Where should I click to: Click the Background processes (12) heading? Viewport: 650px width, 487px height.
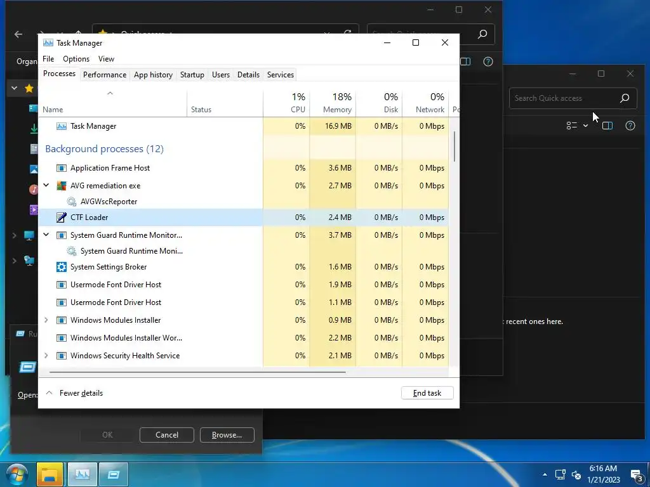point(105,149)
